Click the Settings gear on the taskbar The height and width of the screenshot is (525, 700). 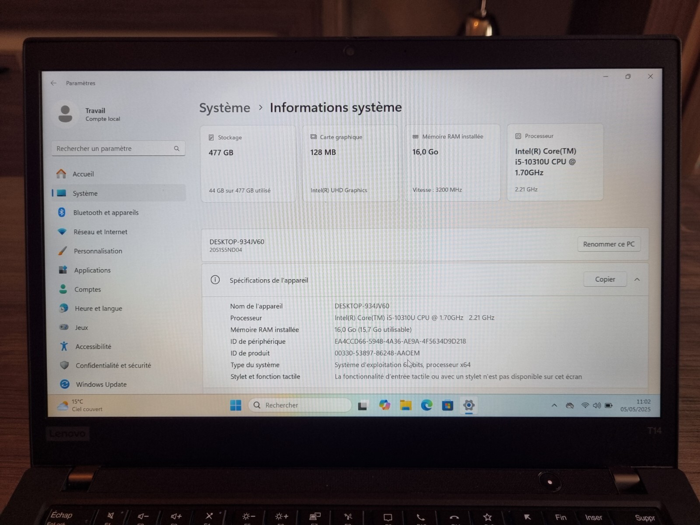click(469, 405)
